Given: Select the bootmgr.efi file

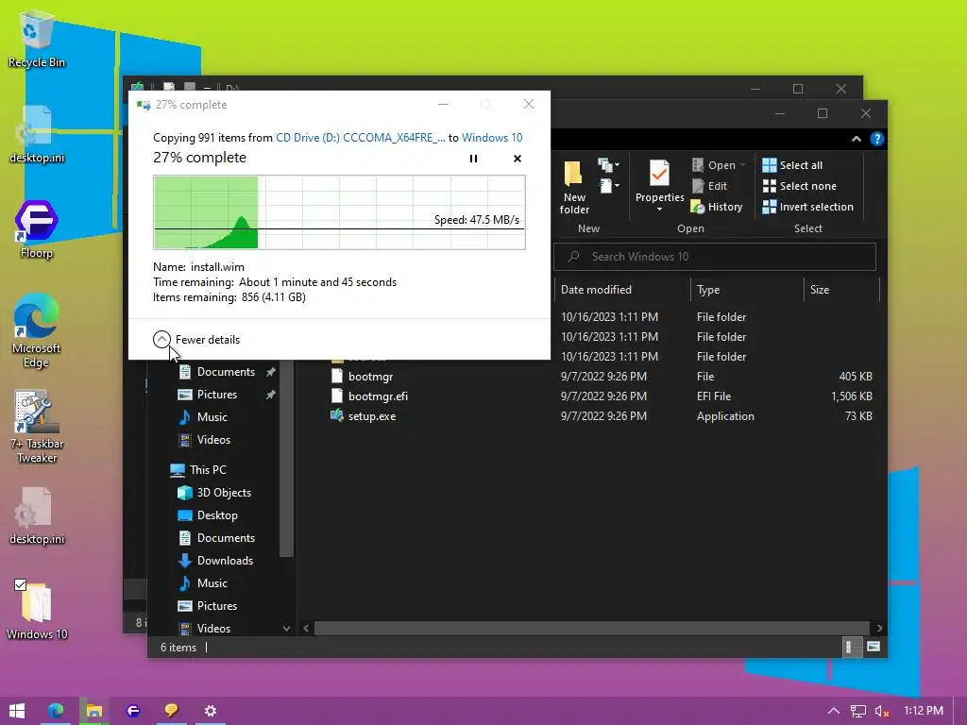Looking at the screenshot, I should 378,396.
